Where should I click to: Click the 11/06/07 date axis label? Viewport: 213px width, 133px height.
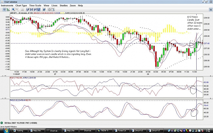point(16,74)
